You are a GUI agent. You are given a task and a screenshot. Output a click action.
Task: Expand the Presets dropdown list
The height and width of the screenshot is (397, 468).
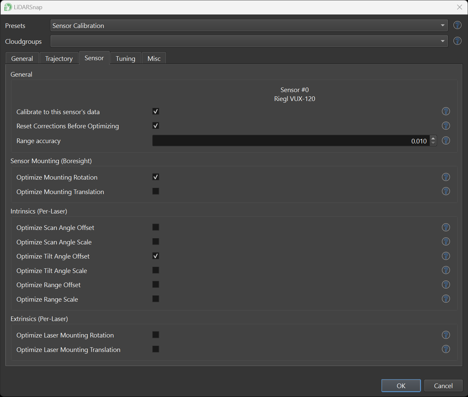(x=442, y=26)
